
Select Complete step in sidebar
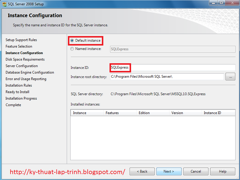tap(13, 105)
